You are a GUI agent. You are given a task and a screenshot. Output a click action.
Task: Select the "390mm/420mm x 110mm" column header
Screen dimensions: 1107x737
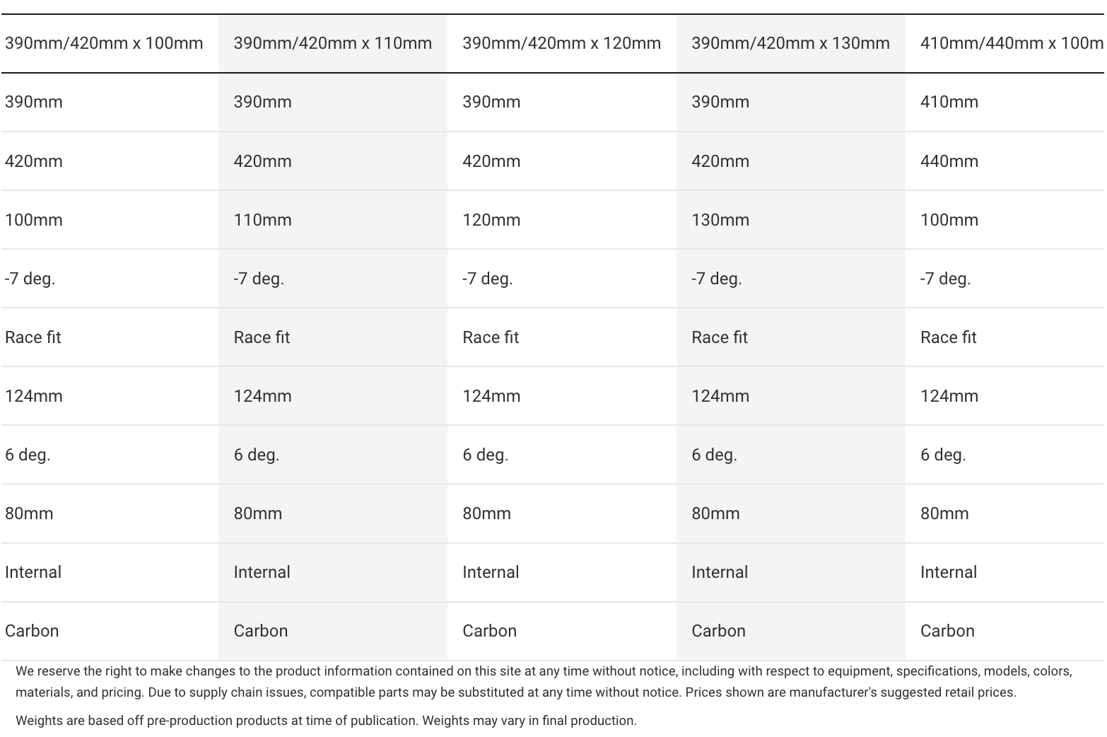click(x=332, y=43)
